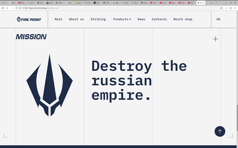Open the tracking protection shield icon

17,8
